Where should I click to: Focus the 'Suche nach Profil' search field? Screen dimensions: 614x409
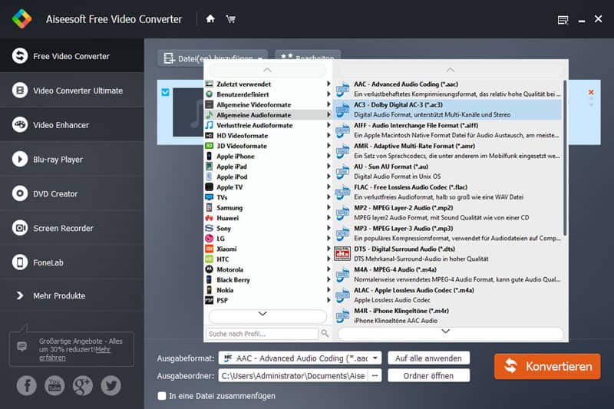click(262, 334)
